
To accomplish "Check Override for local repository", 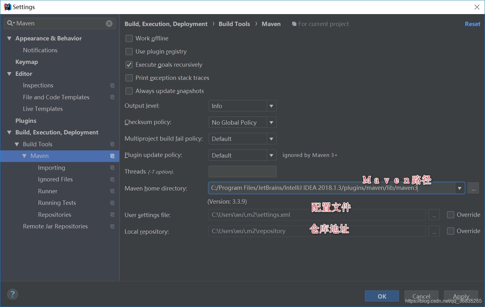I will click(450, 231).
